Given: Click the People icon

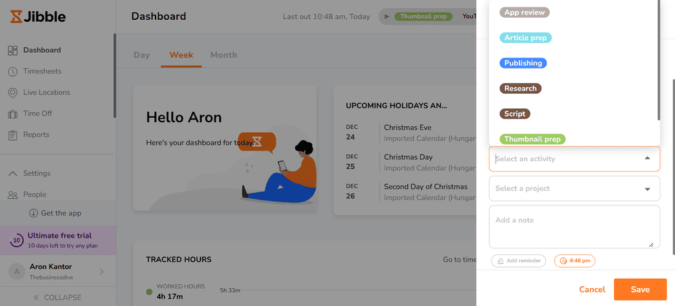Looking at the screenshot, I should [x=13, y=195].
